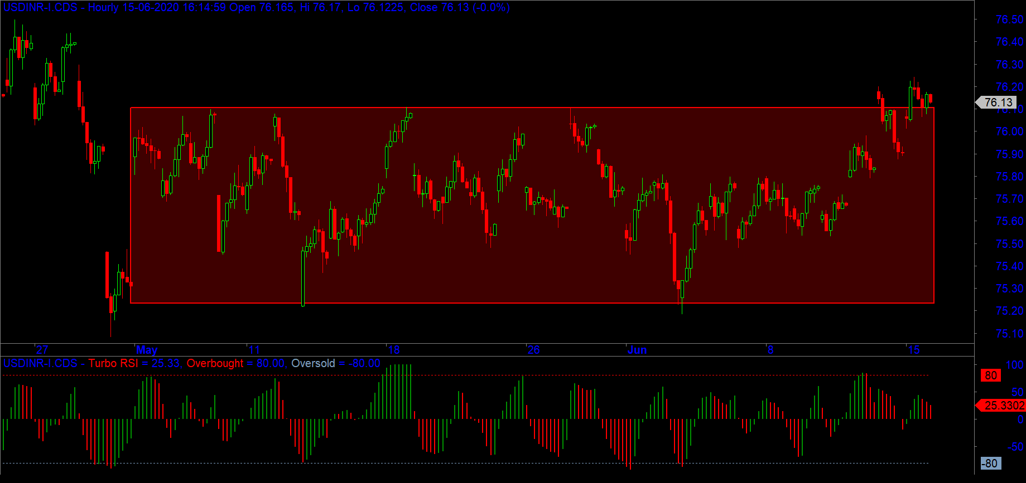The image size is (1026, 483).
Task: Click the 76.40 price axis label
Action: tap(1009, 42)
